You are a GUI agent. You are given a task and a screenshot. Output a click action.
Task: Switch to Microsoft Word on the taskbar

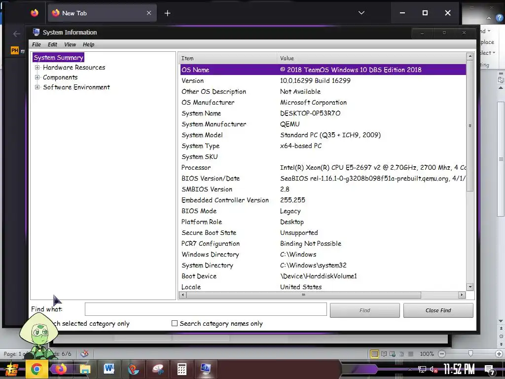pyautogui.click(x=109, y=369)
